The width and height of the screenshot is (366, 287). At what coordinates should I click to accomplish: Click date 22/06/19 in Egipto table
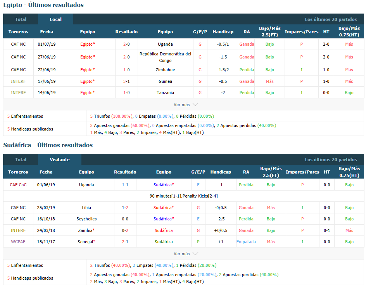pos(47,70)
